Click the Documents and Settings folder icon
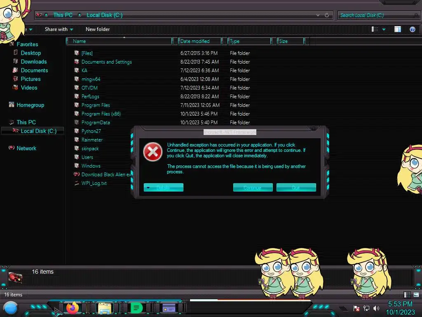This screenshot has height=317, width=422. pos(77,62)
